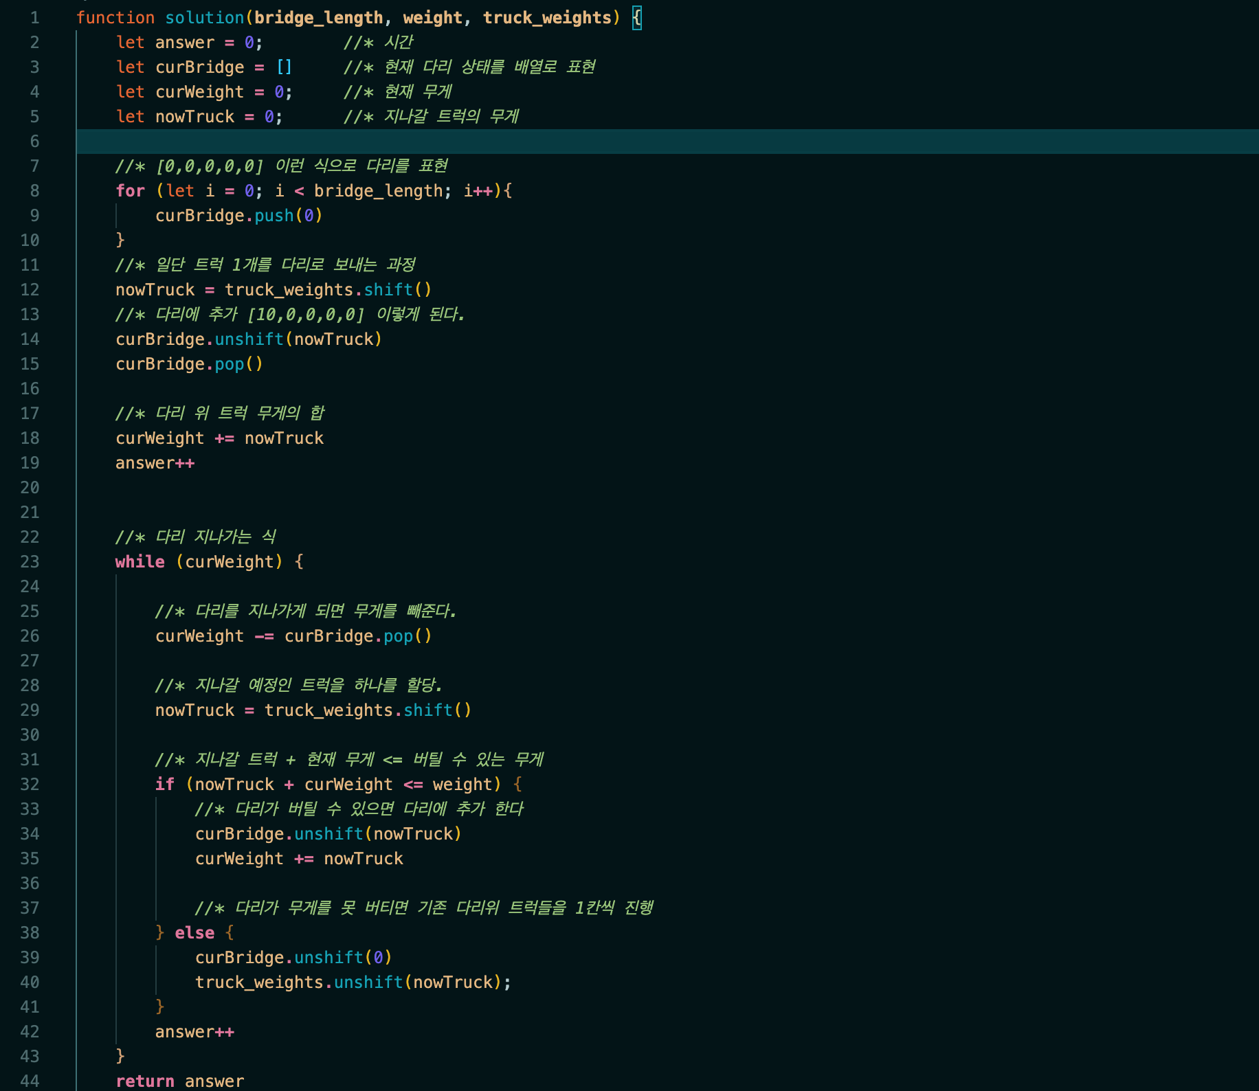Viewport: 1259px width, 1091px height.
Task: Click the return keyword at the bottom
Action: (x=145, y=1081)
